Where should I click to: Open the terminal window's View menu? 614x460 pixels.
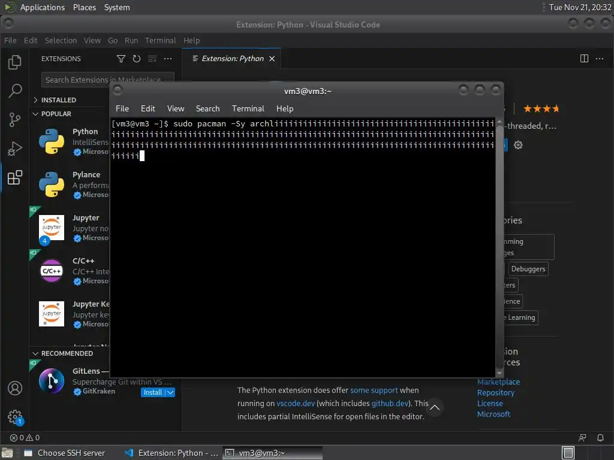(176, 109)
